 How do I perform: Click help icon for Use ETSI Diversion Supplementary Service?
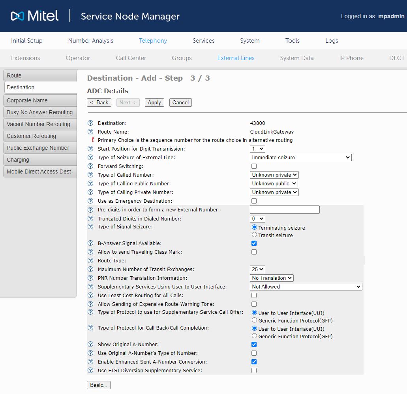coord(90,371)
